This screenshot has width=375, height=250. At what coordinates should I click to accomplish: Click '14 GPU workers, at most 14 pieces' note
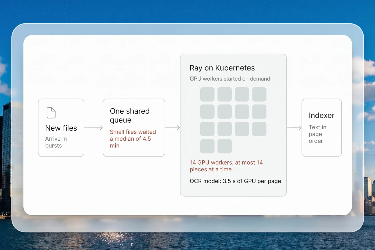[x=226, y=166]
